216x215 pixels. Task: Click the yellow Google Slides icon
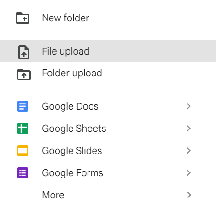click(x=23, y=151)
